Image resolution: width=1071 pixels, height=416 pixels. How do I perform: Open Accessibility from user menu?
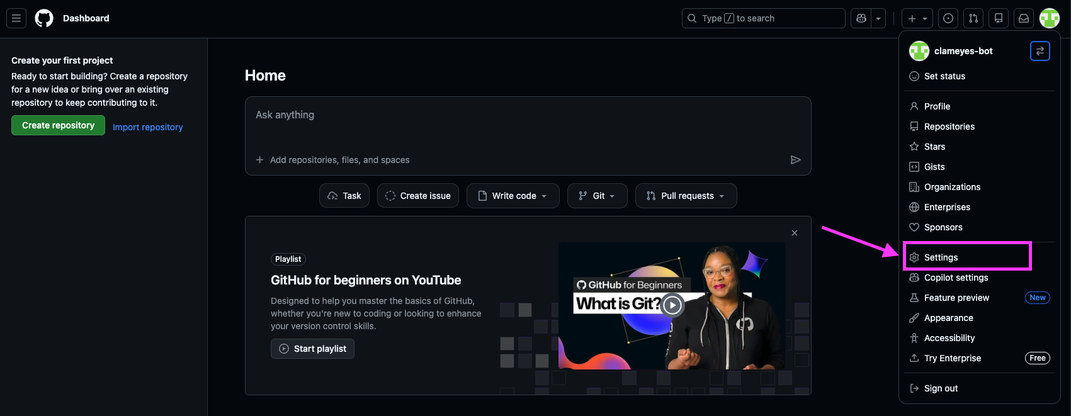tap(979, 338)
